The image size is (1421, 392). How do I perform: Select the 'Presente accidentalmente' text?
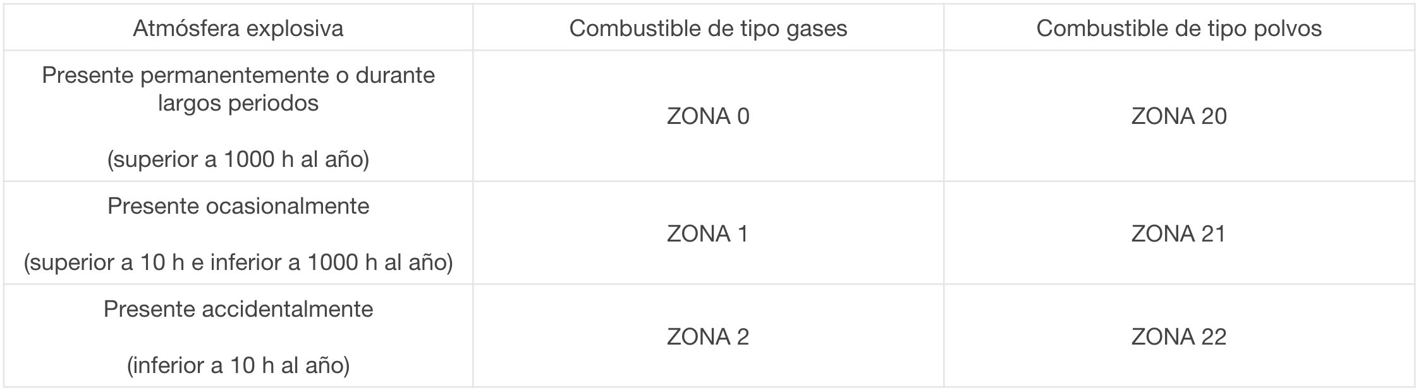[x=238, y=309]
